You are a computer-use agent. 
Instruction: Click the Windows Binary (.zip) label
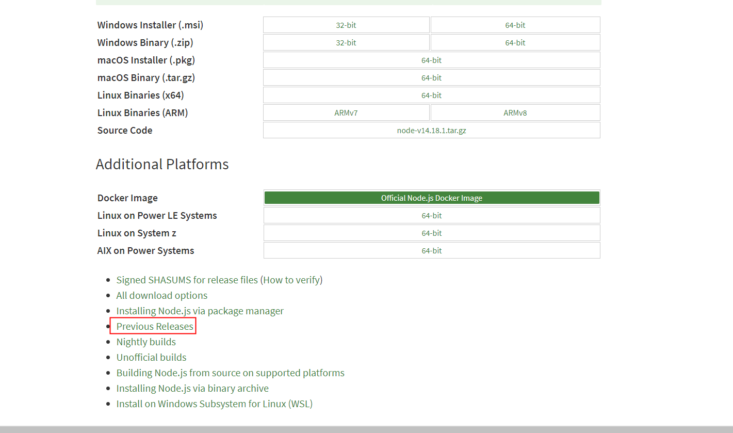pos(145,42)
